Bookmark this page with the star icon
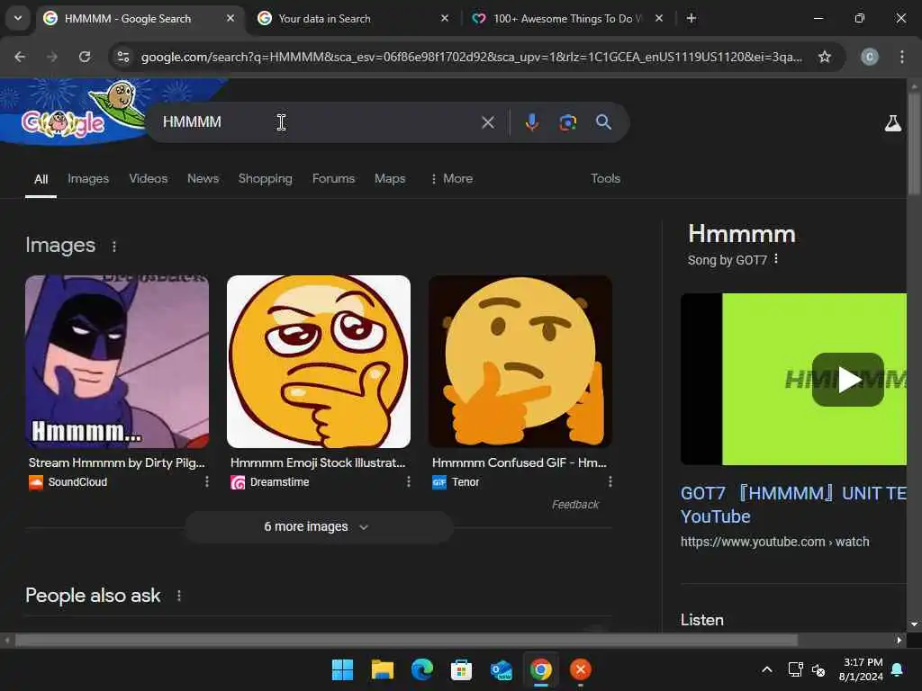The height and width of the screenshot is (691, 922). pos(825,57)
